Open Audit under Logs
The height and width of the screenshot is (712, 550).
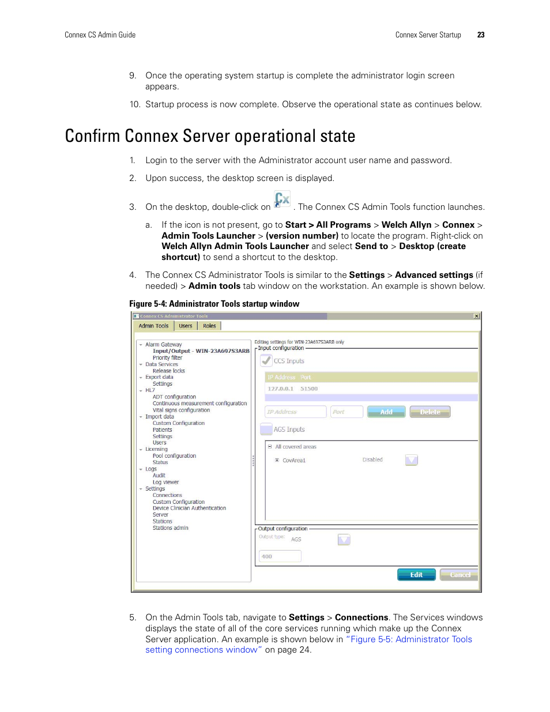[x=159, y=476]
